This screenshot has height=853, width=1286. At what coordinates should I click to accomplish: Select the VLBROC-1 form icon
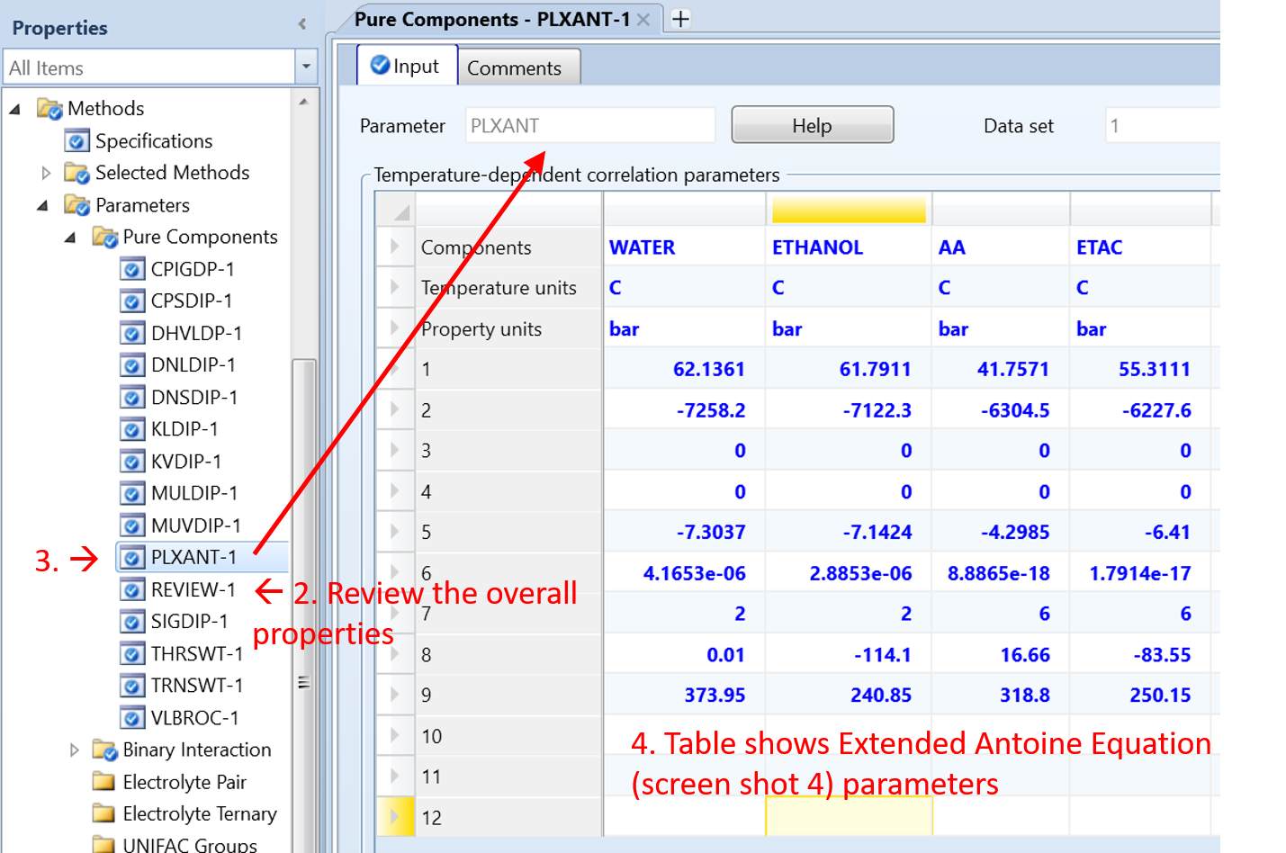[x=132, y=718]
